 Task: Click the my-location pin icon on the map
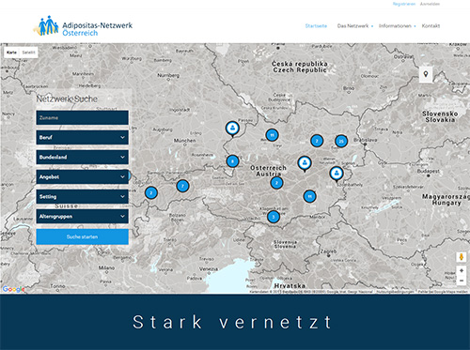(x=426, y=74)
